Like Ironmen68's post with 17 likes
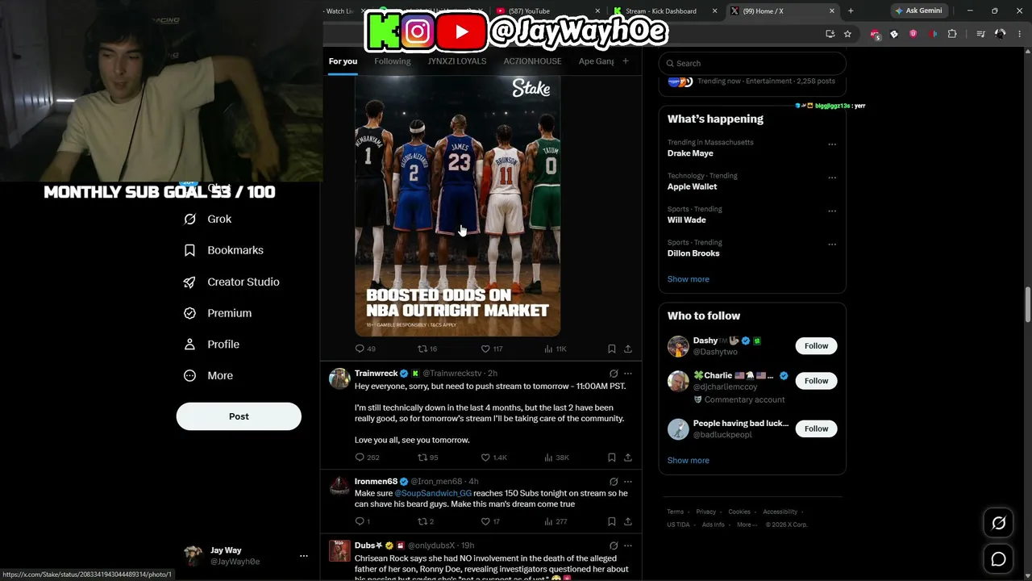Viewport: 1032px width, 581px height. point(490,521)
